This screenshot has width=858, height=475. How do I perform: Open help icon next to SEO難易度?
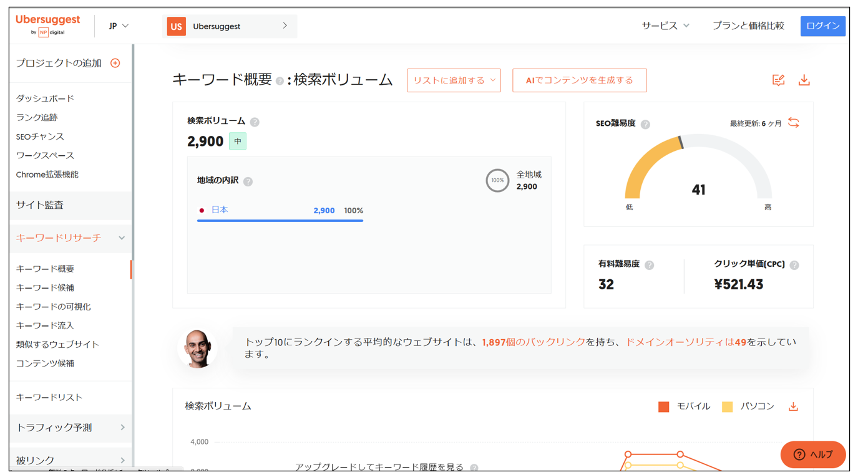645,124
